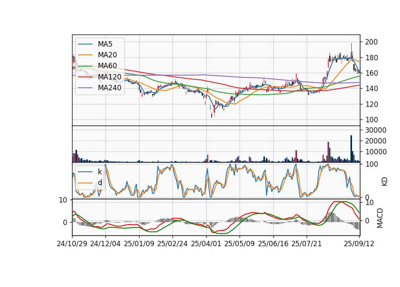The height and width of the screenshot is (287, 400).
Task: Click the 200 price axis label
Action: [x=371, y=42]
